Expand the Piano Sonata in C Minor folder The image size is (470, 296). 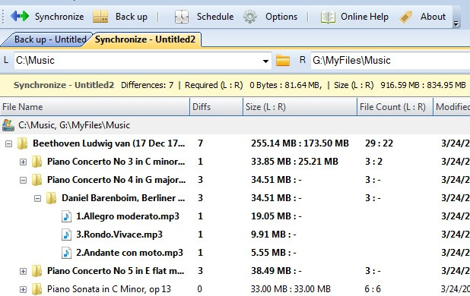[23, 290]
